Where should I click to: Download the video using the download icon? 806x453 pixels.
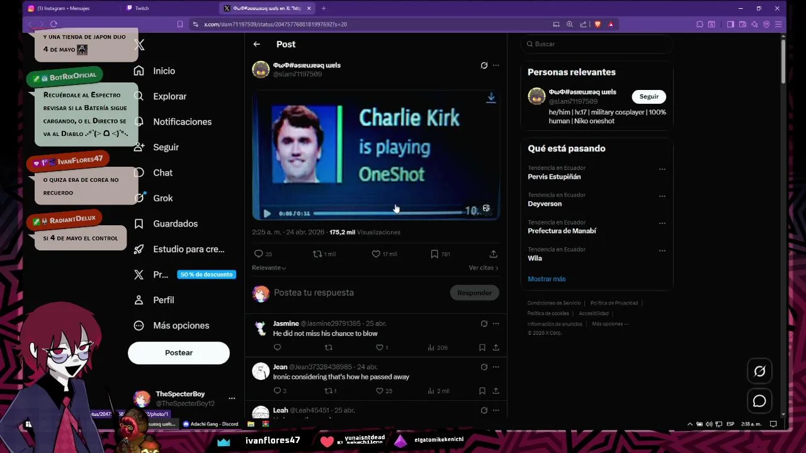(491, 98)
